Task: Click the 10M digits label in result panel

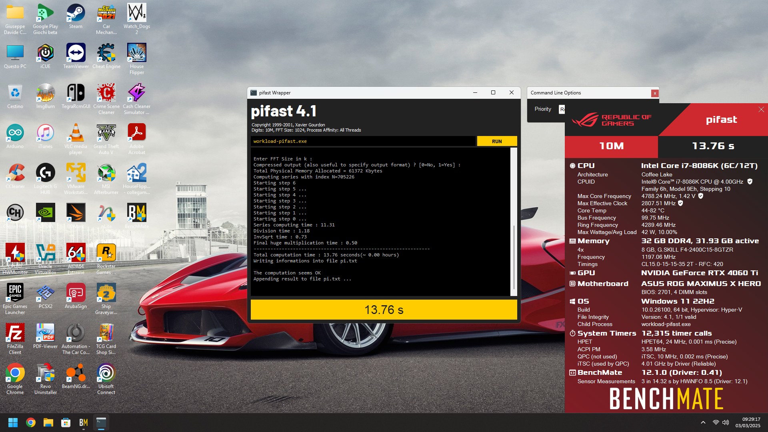Action: [611, 146]
